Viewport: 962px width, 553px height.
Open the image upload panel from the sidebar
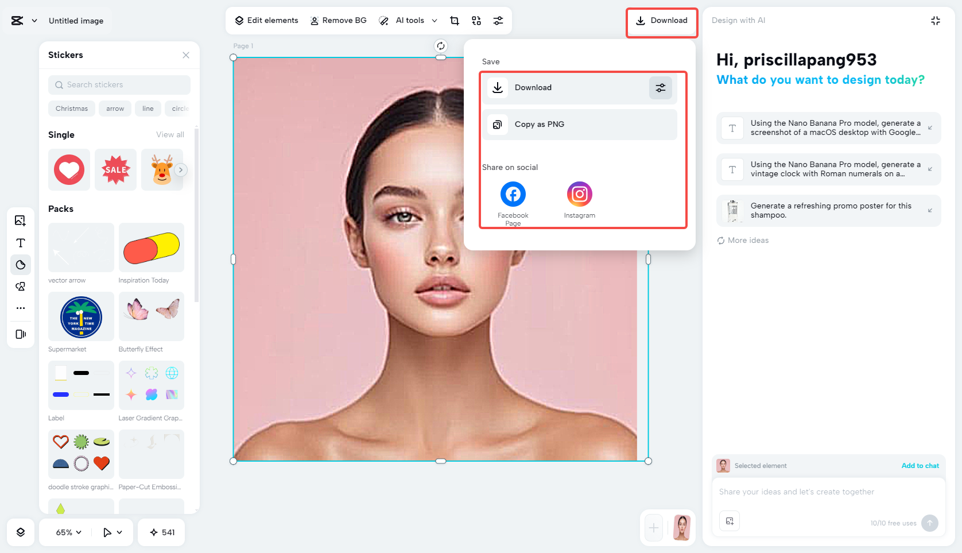point(21,221)
